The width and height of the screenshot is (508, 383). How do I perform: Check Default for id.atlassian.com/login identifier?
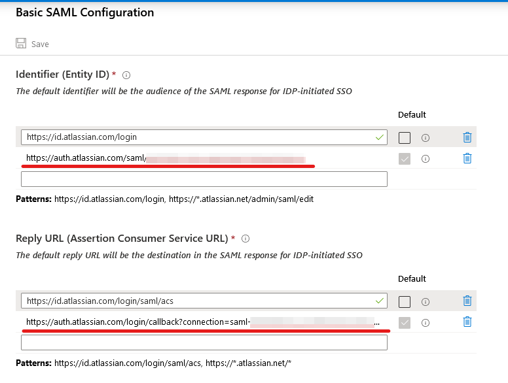pos(405,138)
